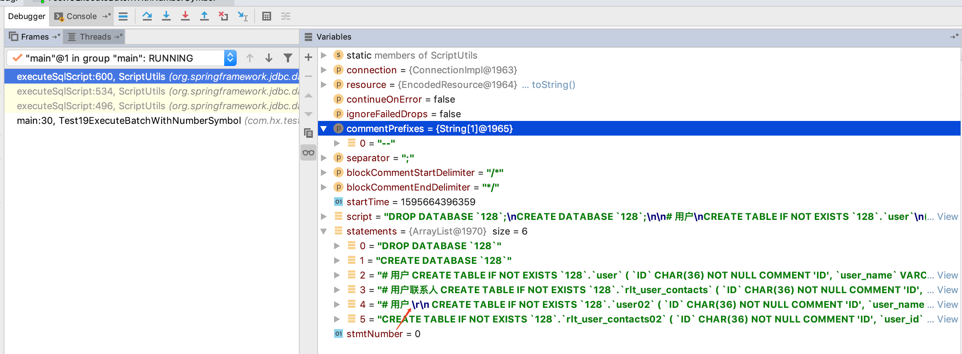Viewport: 962px width, 354px height.
Task: Select frame executeSqlScript:496
Action: 152,106
